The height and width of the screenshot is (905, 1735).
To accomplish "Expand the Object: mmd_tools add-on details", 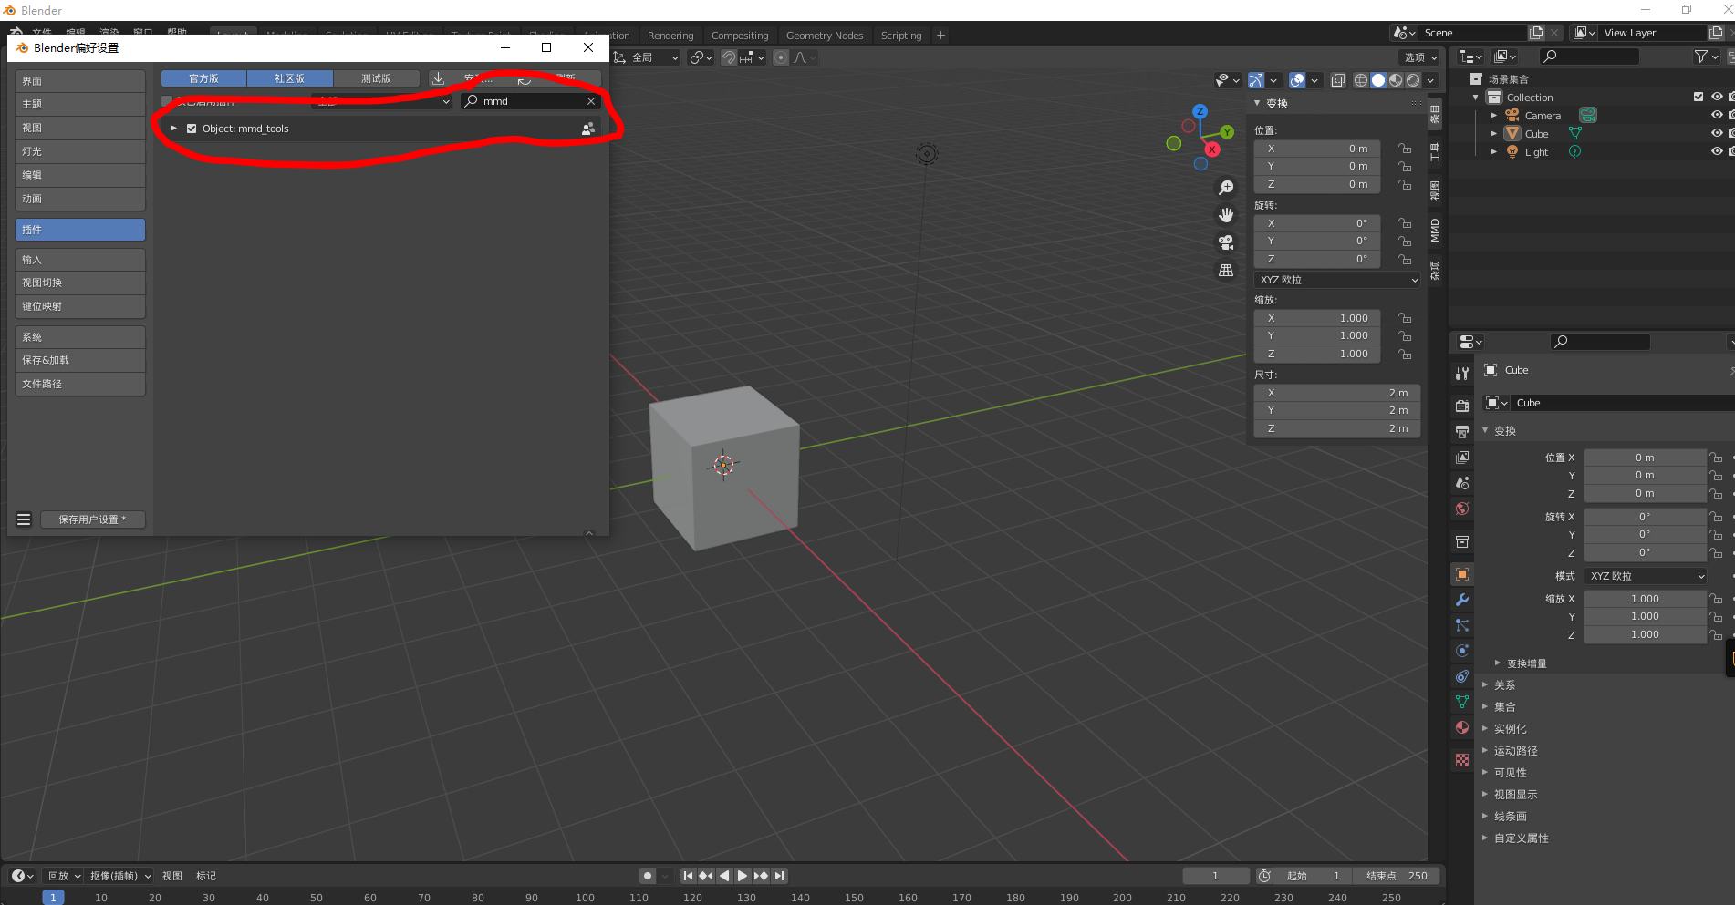I will pos(174,129).
